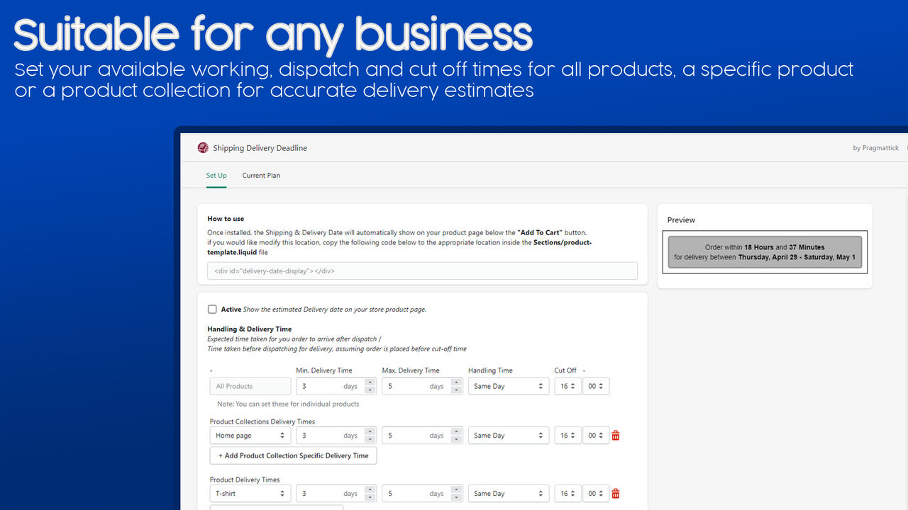The height and width of the screenshot is (510, 908).
Task: Select the delivery preview banner
Action: (x=764, y=251)
